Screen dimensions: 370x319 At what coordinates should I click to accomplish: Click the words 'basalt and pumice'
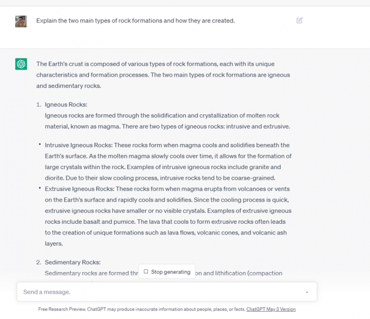(x=94, y=222)
